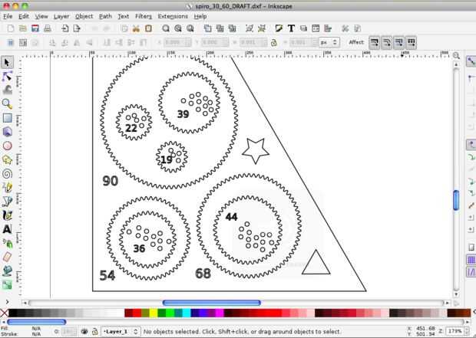Select the Star polygon tool
This screenshot has height=338, width=476.
pyautogui.click(x=7, y=159)
